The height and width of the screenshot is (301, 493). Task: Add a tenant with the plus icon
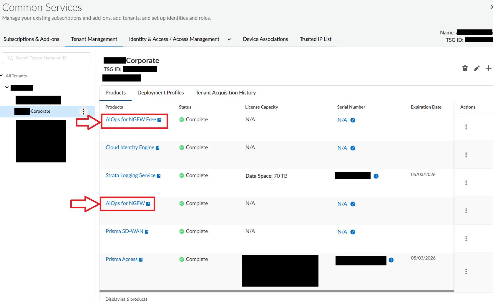[x=489, y=68]
